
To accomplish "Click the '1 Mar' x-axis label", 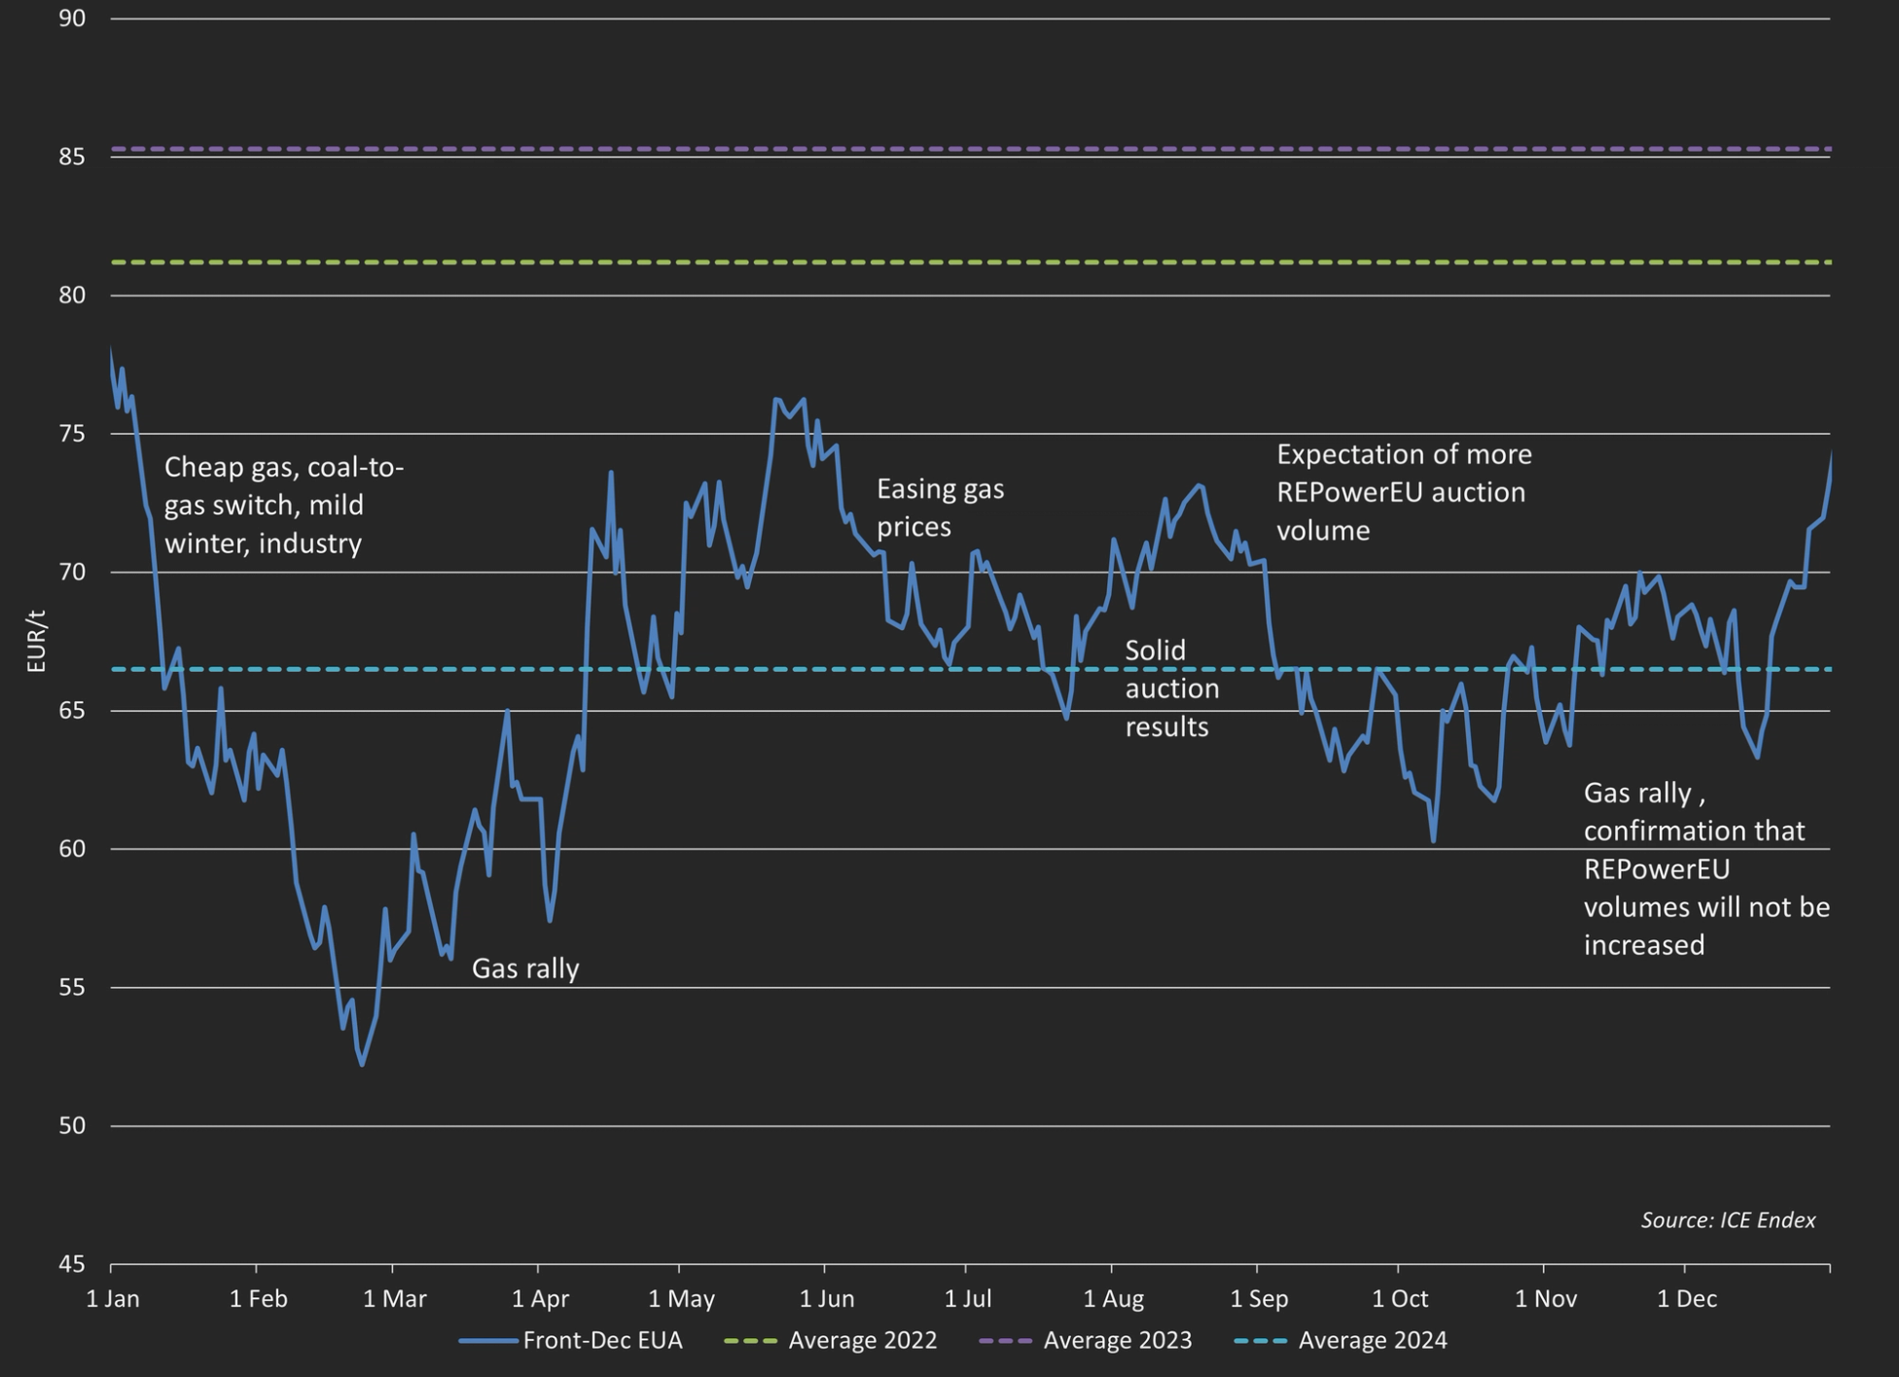I will pos(395,1298).
